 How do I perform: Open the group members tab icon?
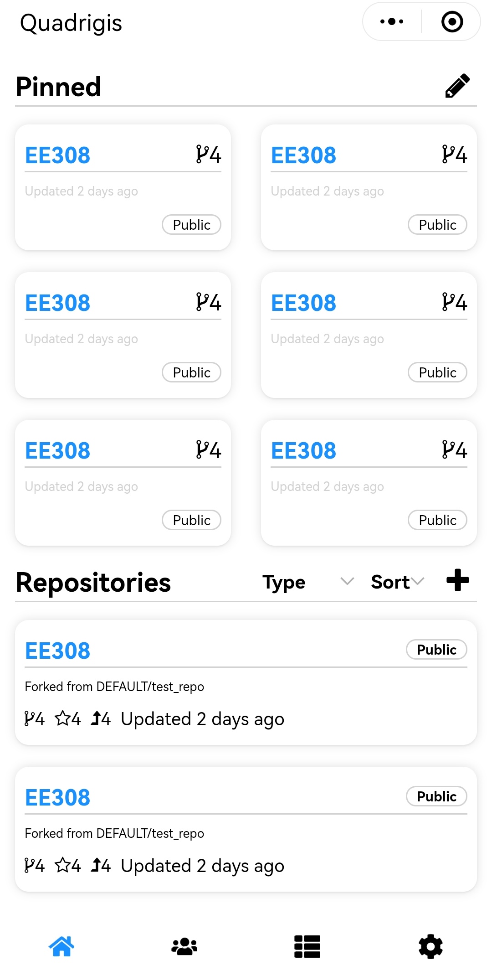pos(184,946)
